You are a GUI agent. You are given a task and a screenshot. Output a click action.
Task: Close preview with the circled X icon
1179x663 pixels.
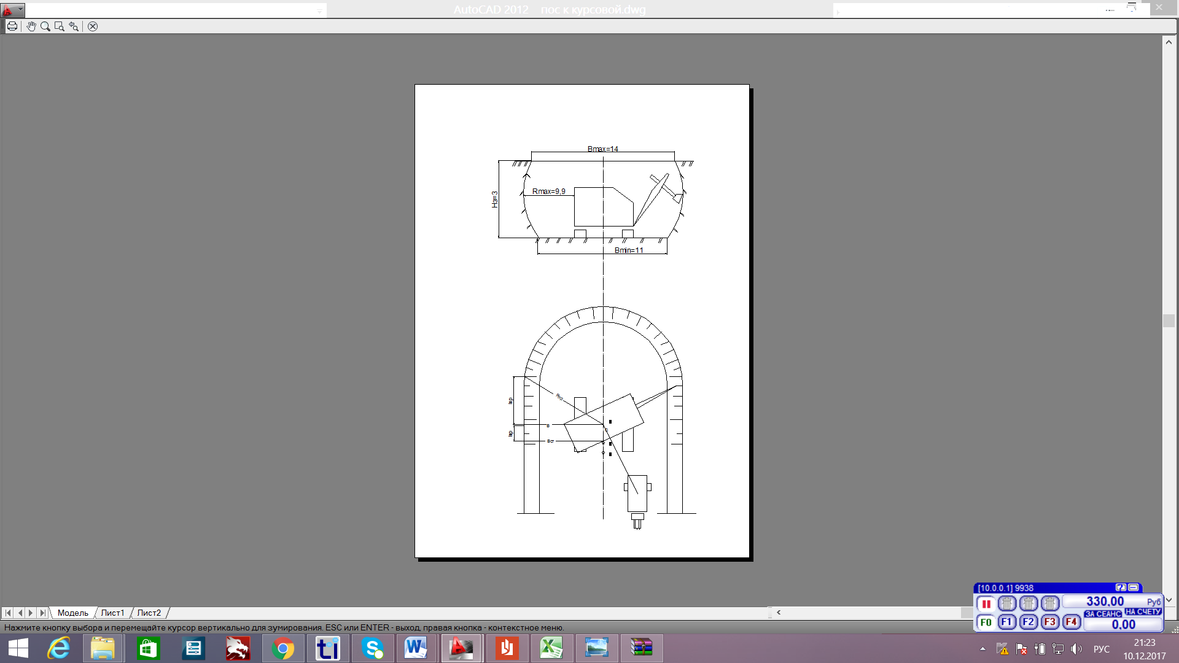93,26
